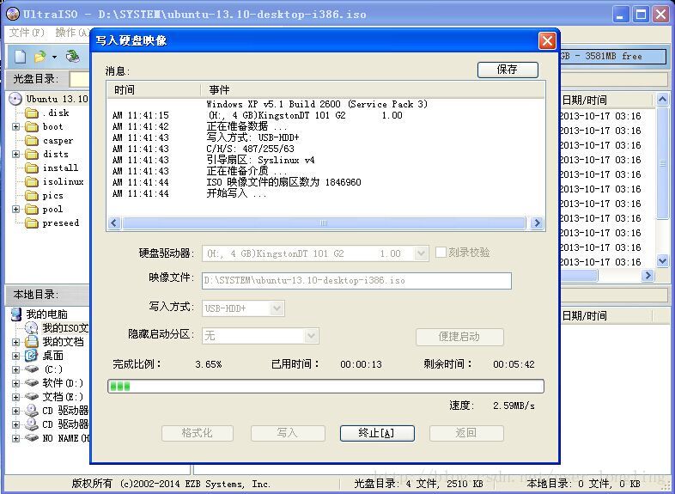The width and height of the screenshot is (675, 494).
Task: Select the second CD 驱动器 icon
Action: pyautogui.click(x=32, y=424)
